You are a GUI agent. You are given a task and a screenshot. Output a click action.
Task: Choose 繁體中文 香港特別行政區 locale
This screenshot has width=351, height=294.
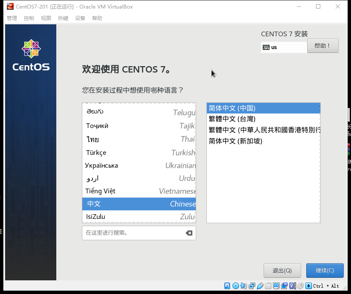263,130
